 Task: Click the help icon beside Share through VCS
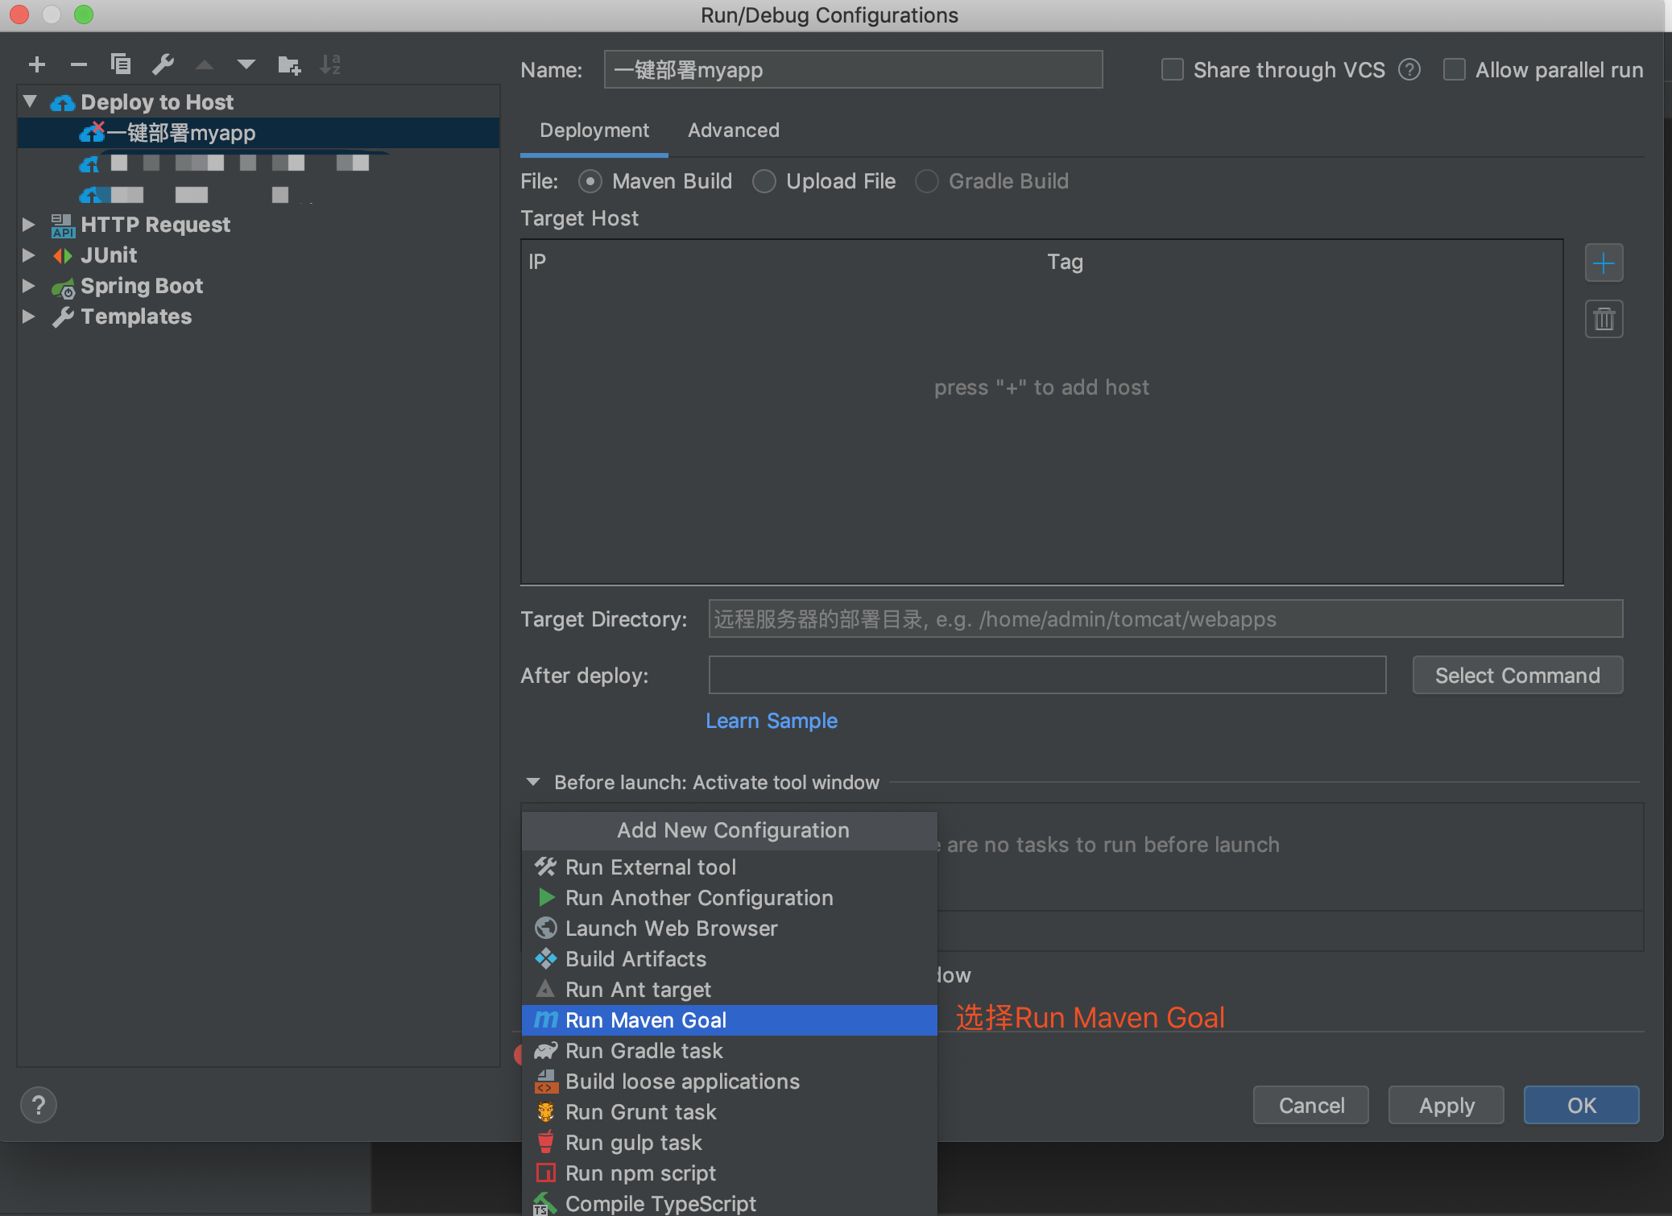(1409, 70)
